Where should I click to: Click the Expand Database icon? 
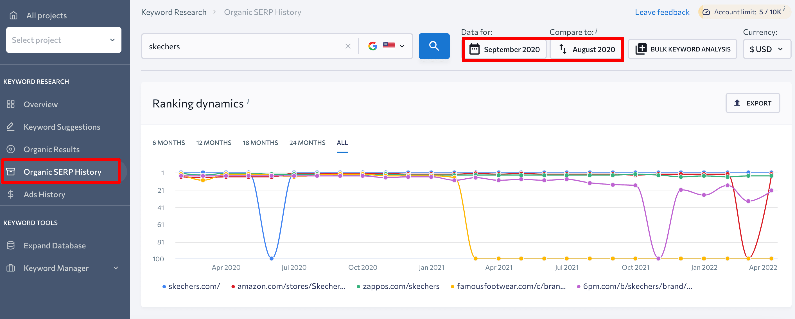coord(11,246)
